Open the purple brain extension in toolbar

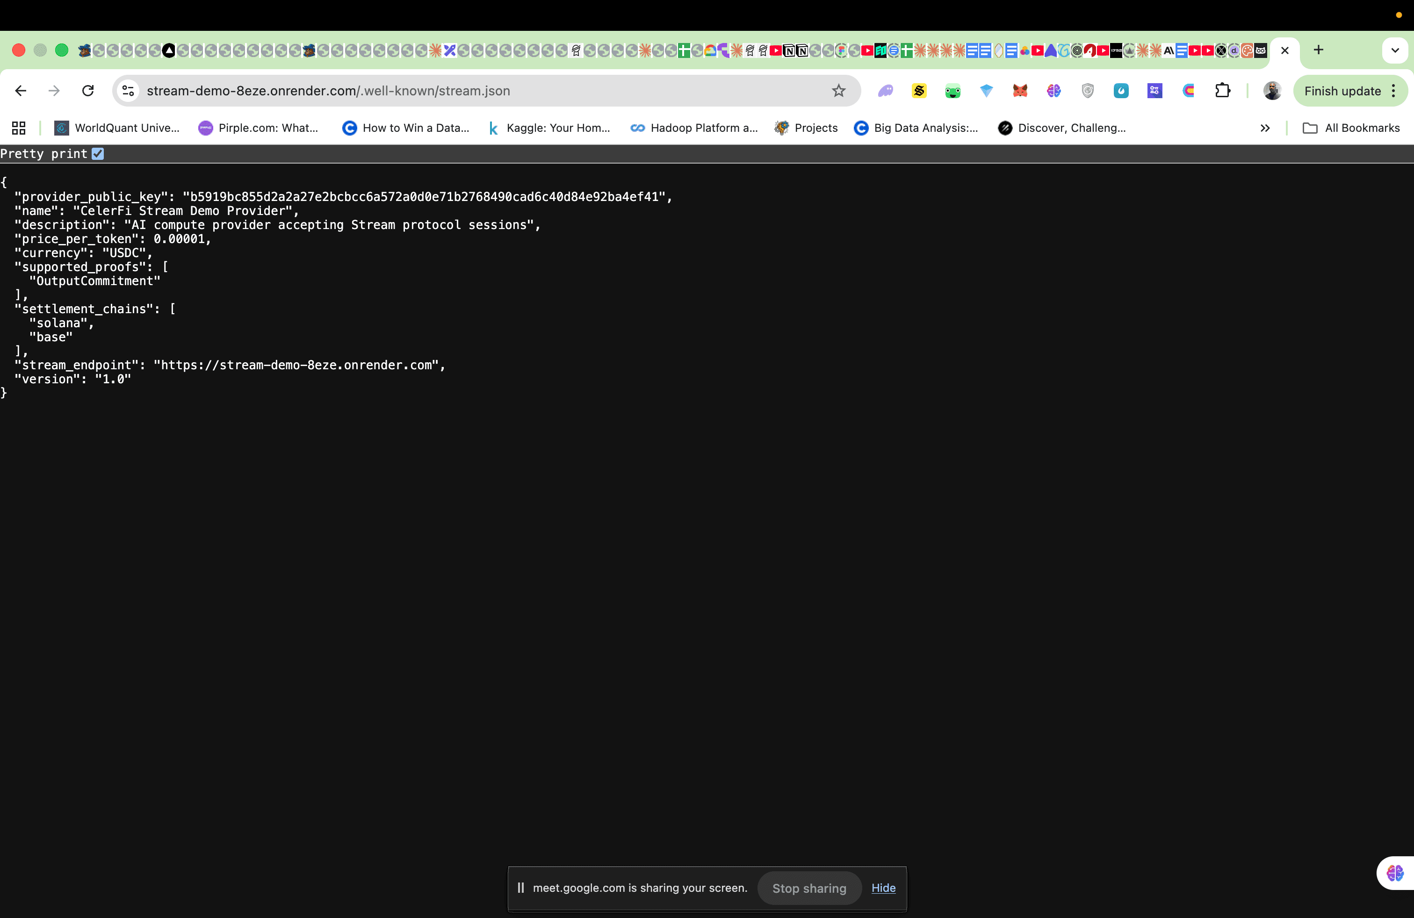(1054, 91)
